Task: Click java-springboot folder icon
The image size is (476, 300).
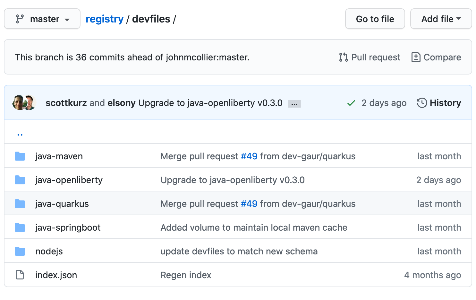Action: (20, 227)
